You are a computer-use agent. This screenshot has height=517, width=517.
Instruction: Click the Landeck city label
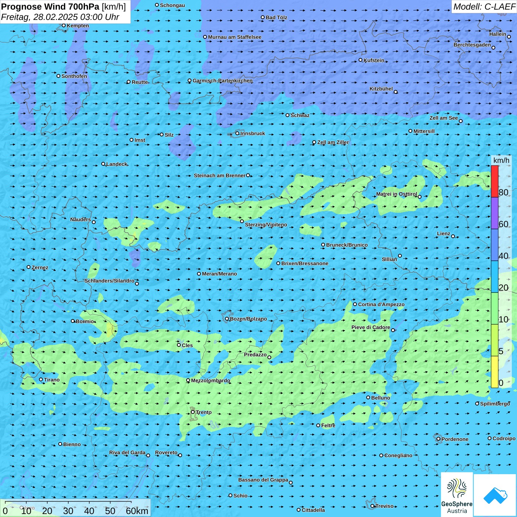(x=117, y=164)
